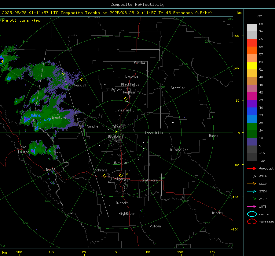Click the Cochrane label
This screenshot has width=275, height=256.
[100, 170]
